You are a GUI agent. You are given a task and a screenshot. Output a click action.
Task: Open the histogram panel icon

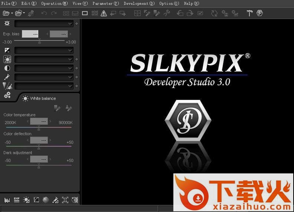pos(7,200)
